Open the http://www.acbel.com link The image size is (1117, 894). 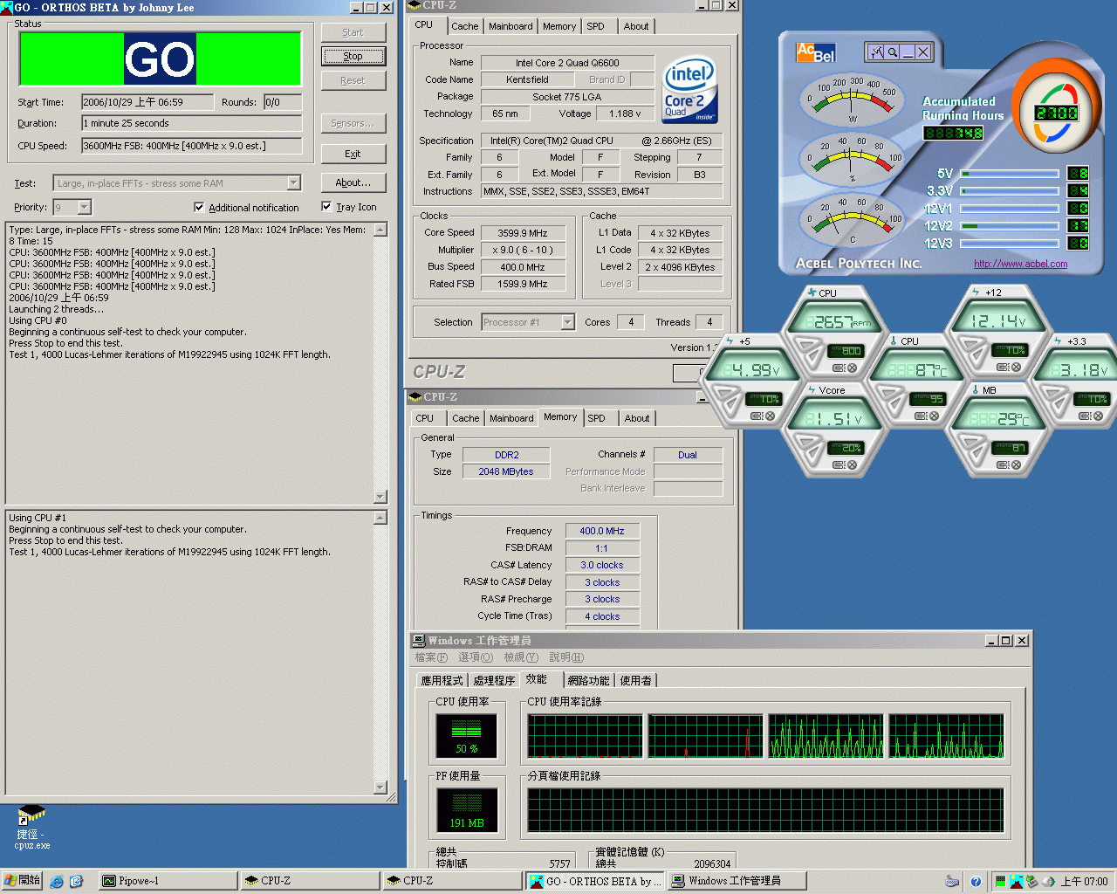tap(1020, 264)
